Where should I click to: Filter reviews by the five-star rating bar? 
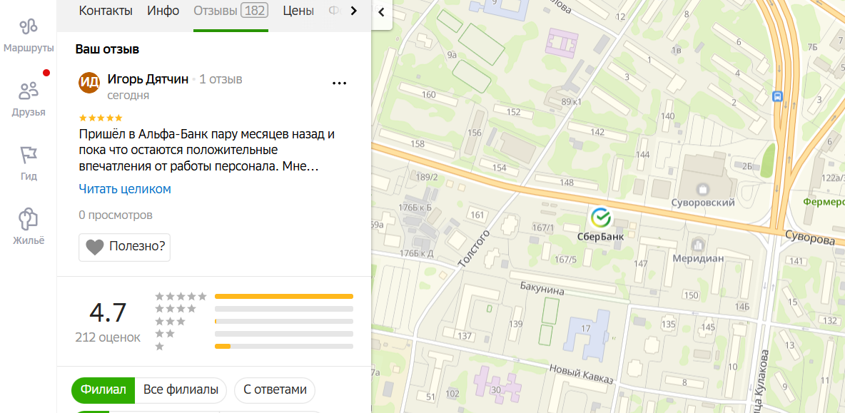point(284,296)
